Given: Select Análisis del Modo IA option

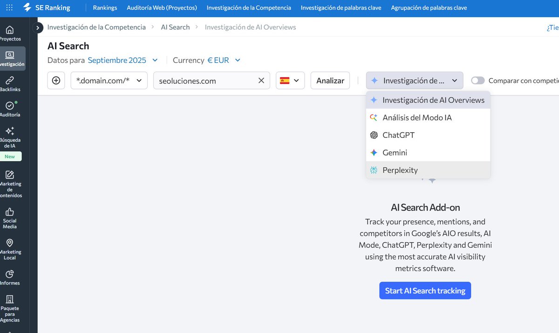Looking at the screenshot, I should 428,118.
